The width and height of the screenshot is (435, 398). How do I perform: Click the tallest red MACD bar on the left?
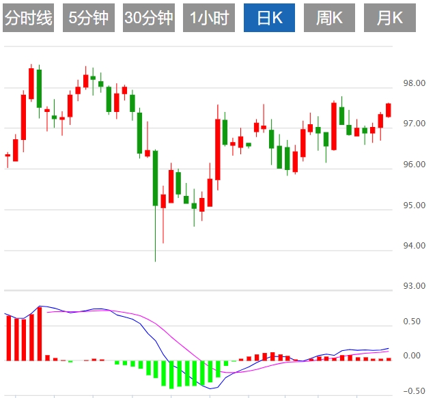[40, 334]
